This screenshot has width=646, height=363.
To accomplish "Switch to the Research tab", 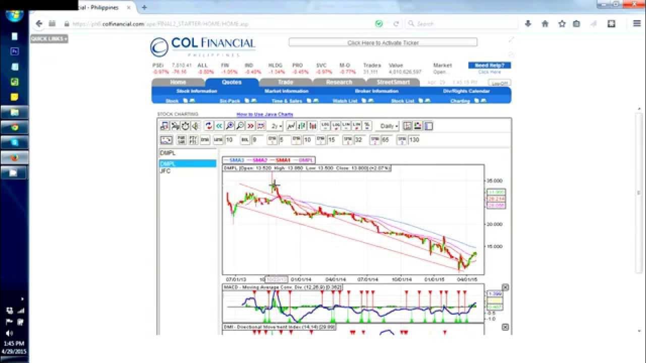I will [x=339, y=82].
